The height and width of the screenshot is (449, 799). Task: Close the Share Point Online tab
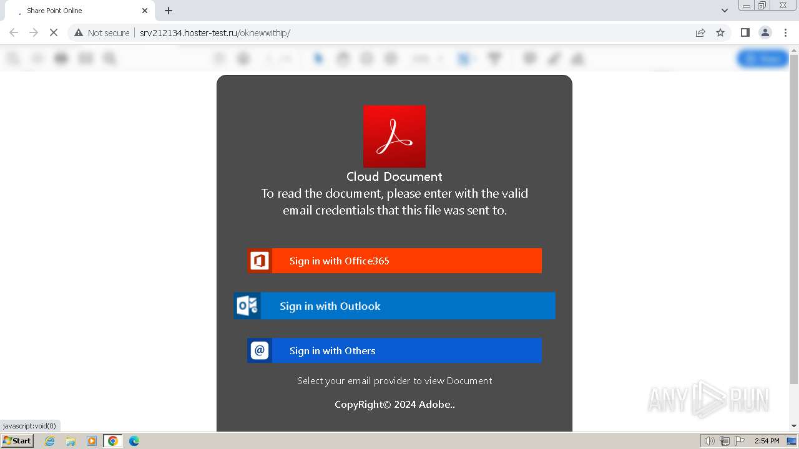(x=145, y=11)
